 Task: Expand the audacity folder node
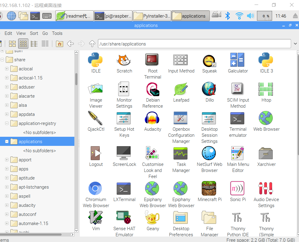[7, 205]
